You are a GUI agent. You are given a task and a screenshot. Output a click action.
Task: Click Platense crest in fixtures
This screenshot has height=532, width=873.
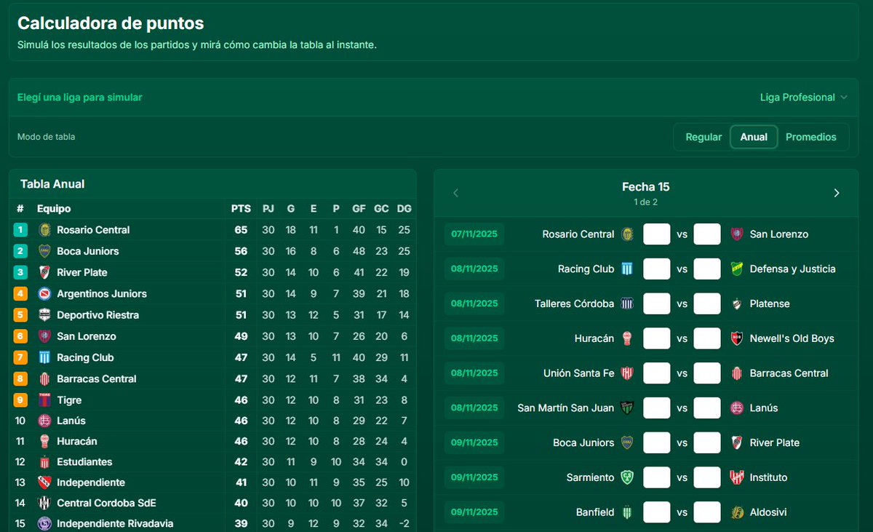click(736, 303)
